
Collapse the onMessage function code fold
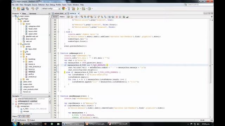[x=58, y=53]
